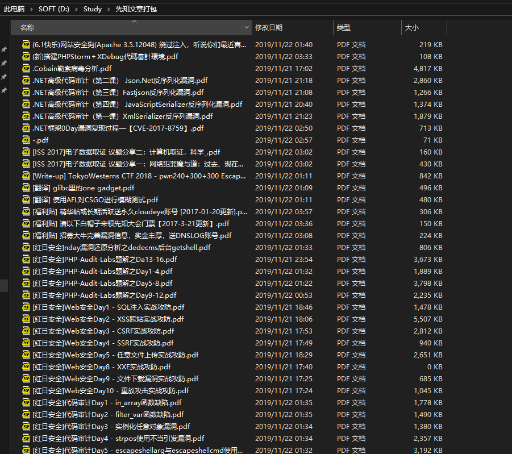Sort by the 大小 column header
Image resolution: width=512 pixels, height=454 pixels.
pyautogui.click(x=424, y=27)
